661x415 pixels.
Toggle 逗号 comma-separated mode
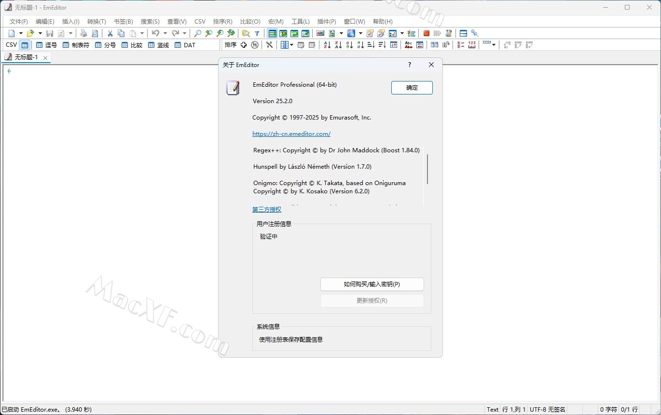[x=46, y=45]
